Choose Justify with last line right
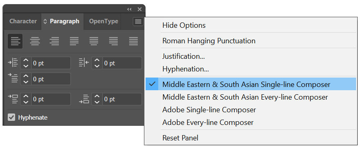Viewport: 361px width, 149px height. (114, 41)
